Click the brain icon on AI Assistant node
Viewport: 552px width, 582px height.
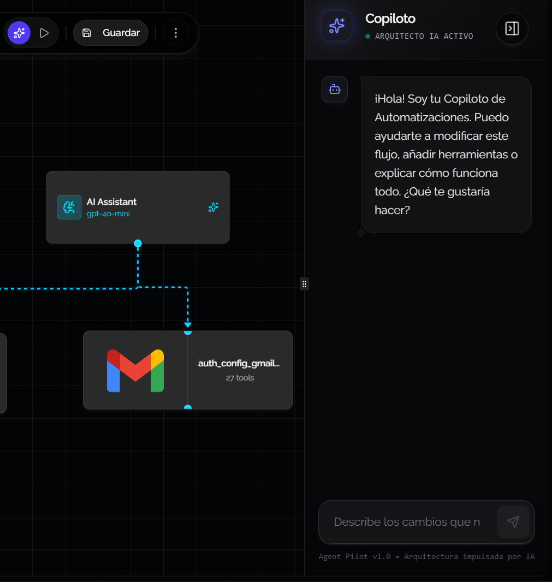pos(69,207)
